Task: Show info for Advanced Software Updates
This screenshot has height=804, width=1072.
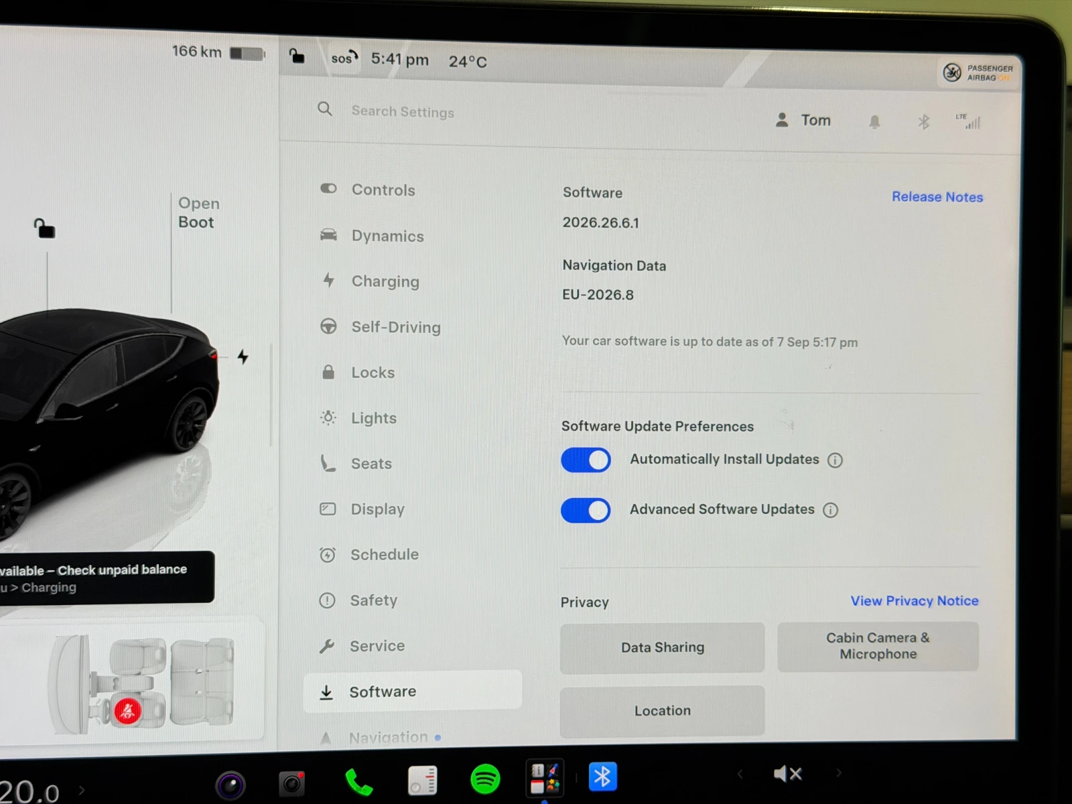Action: point(830,511)
